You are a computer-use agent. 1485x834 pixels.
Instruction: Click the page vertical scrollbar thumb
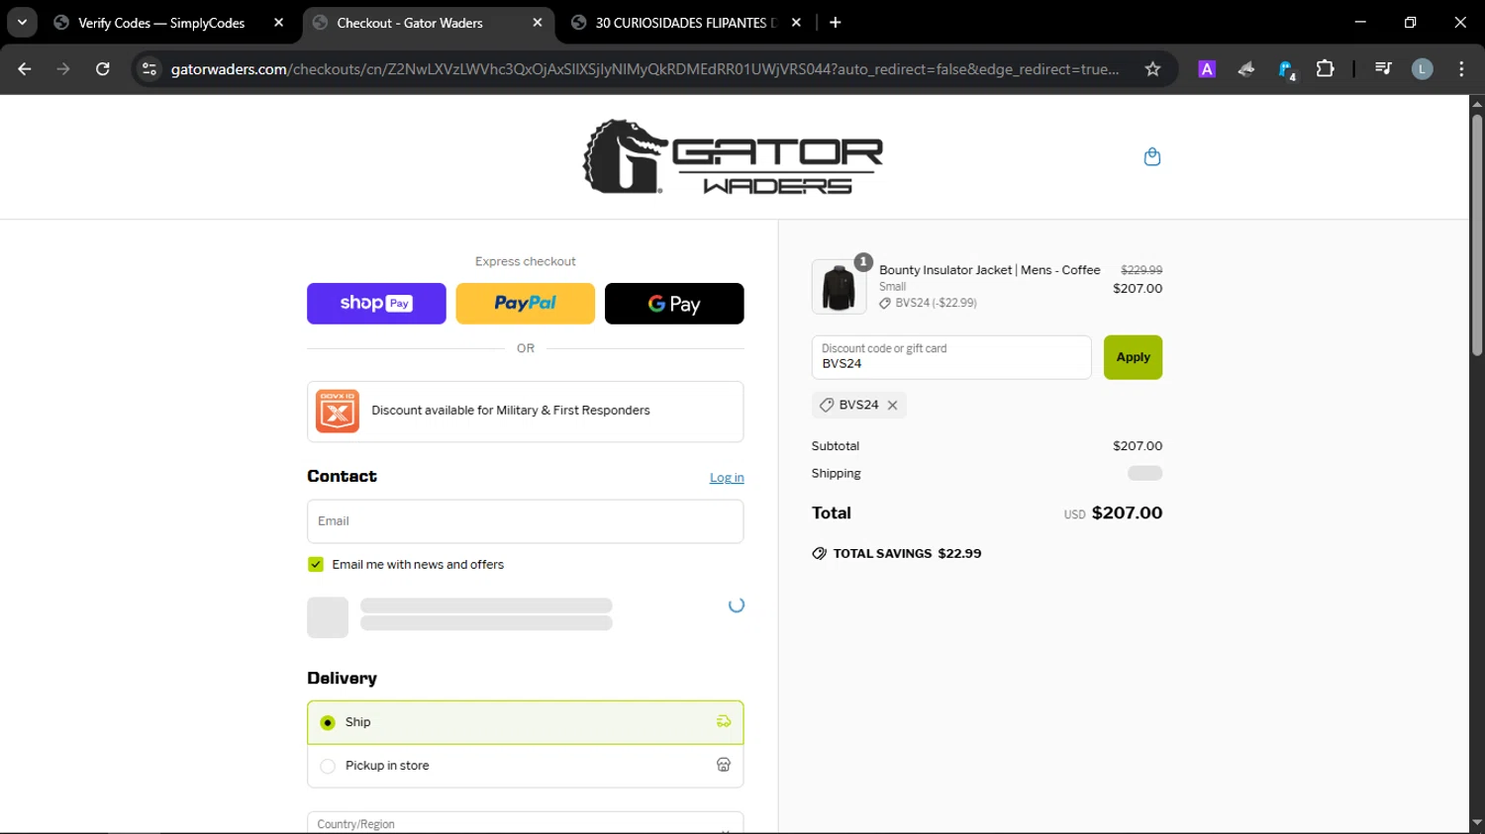click(1477, 235)
